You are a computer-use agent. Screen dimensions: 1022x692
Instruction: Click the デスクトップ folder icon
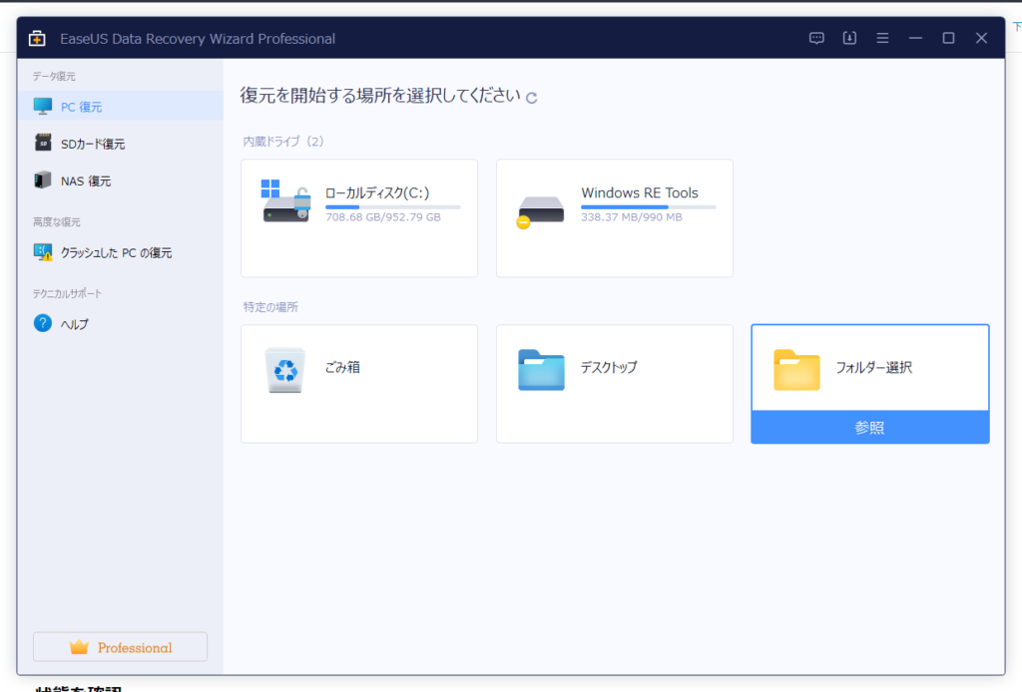pos(542,369)
